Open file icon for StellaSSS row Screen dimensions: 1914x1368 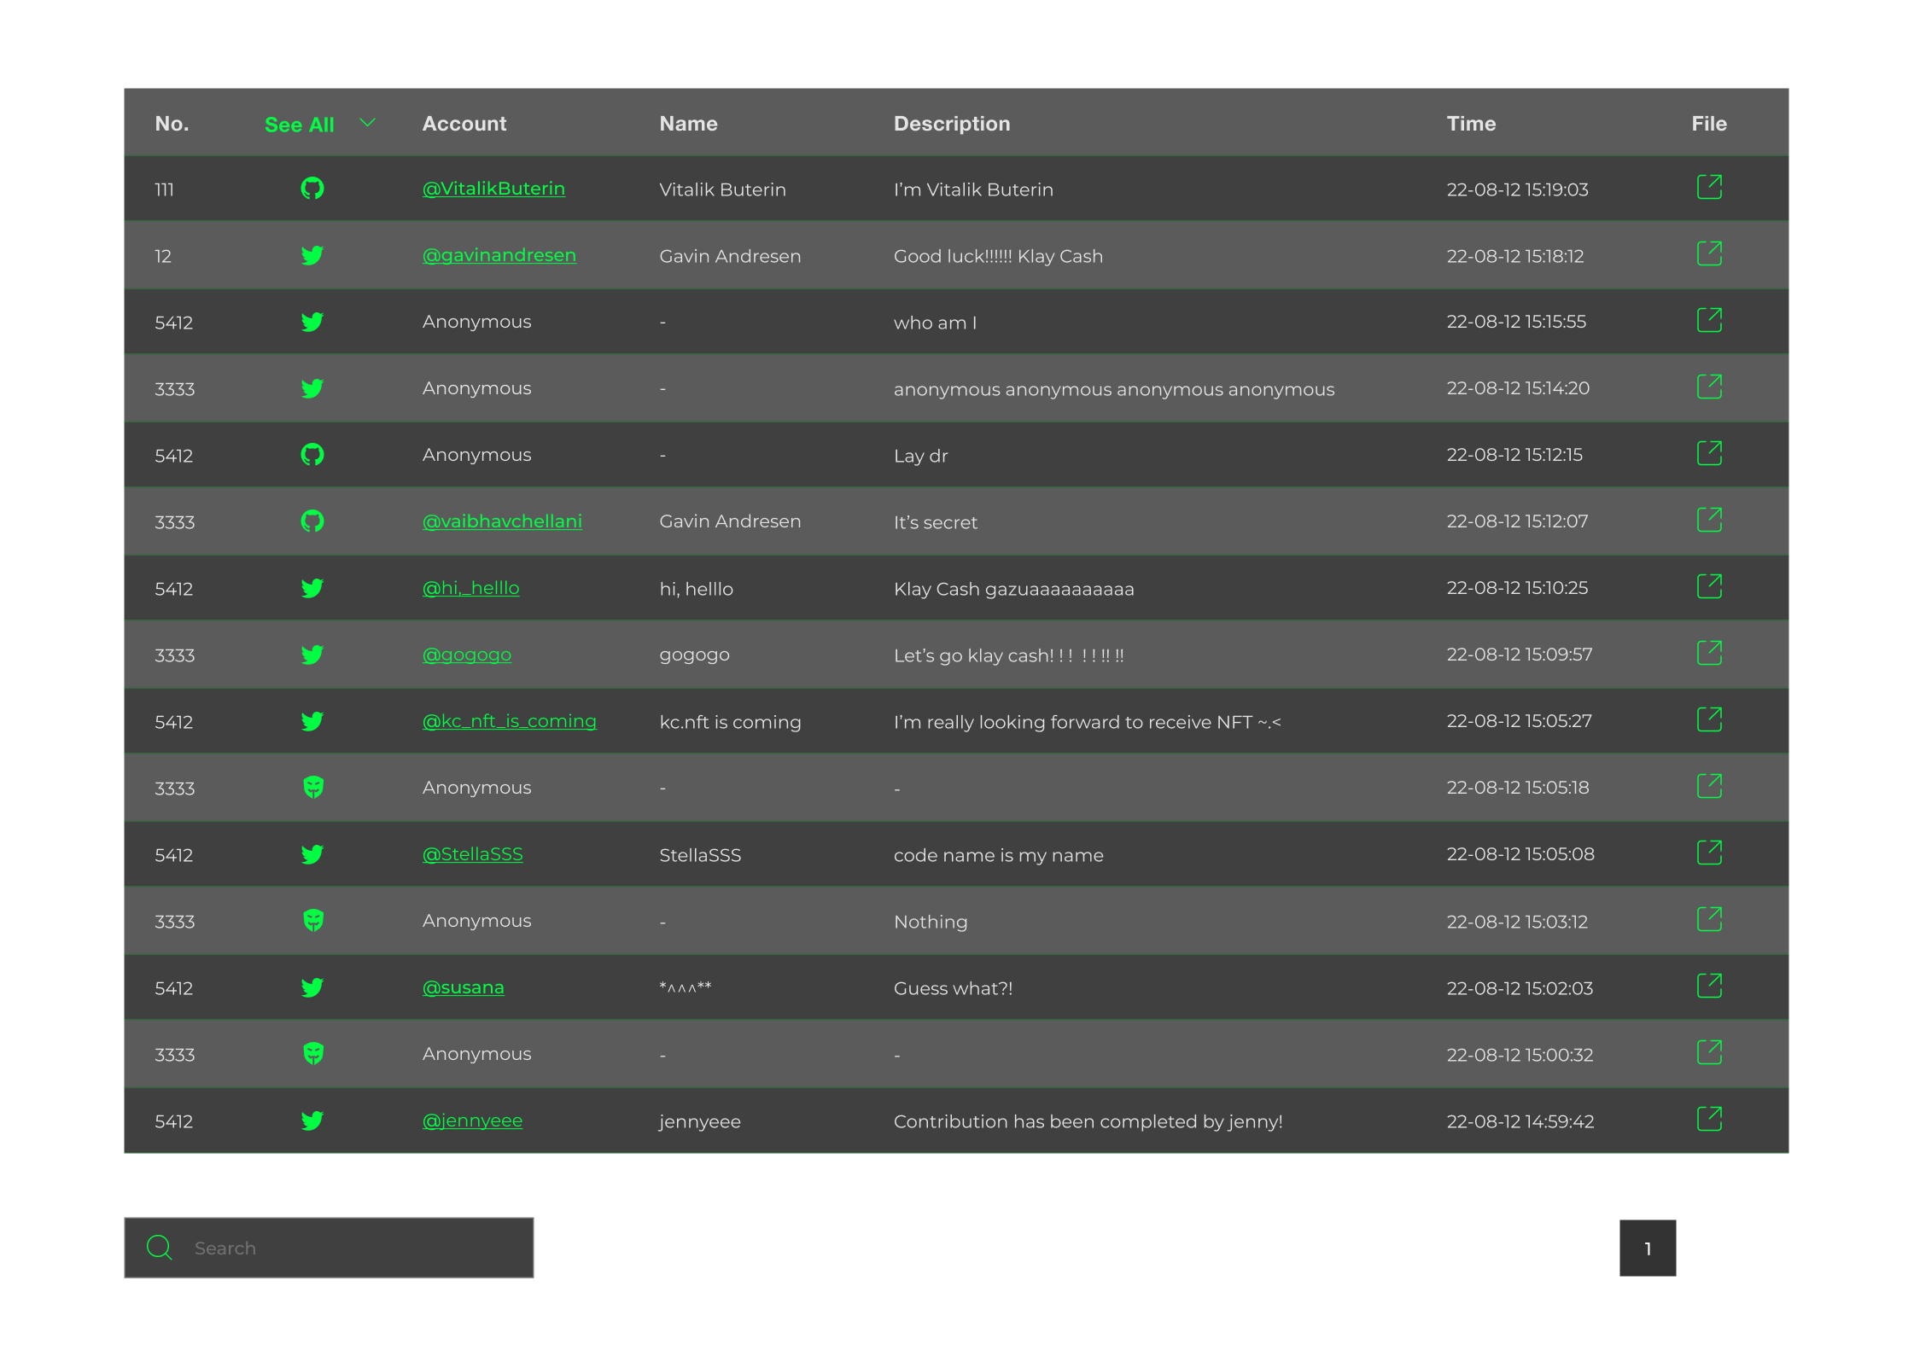coord(1709,853)
